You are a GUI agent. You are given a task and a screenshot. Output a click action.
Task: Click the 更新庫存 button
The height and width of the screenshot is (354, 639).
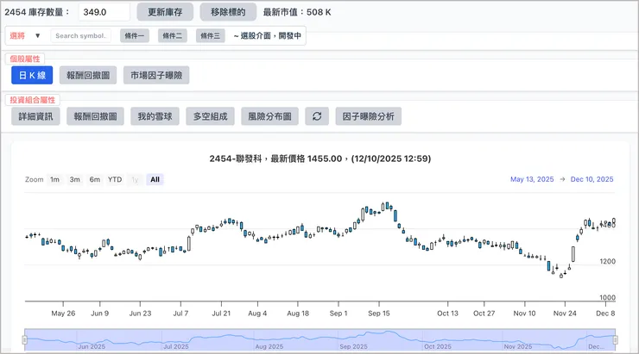coord(165,12)
